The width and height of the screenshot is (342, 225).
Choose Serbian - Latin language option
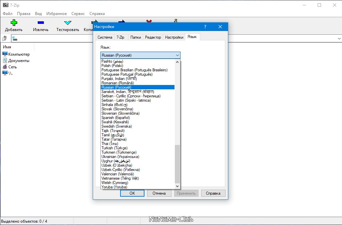pos(137,100)
